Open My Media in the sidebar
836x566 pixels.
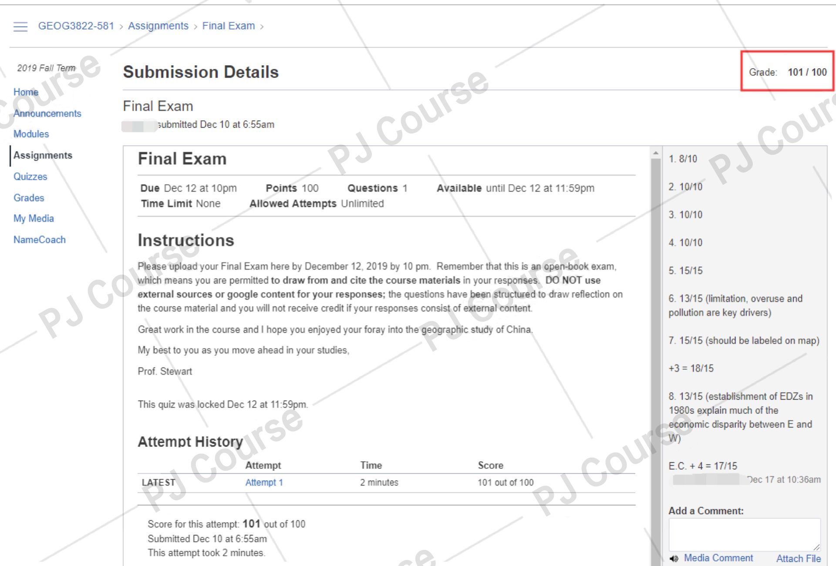[x=34, y=219]
